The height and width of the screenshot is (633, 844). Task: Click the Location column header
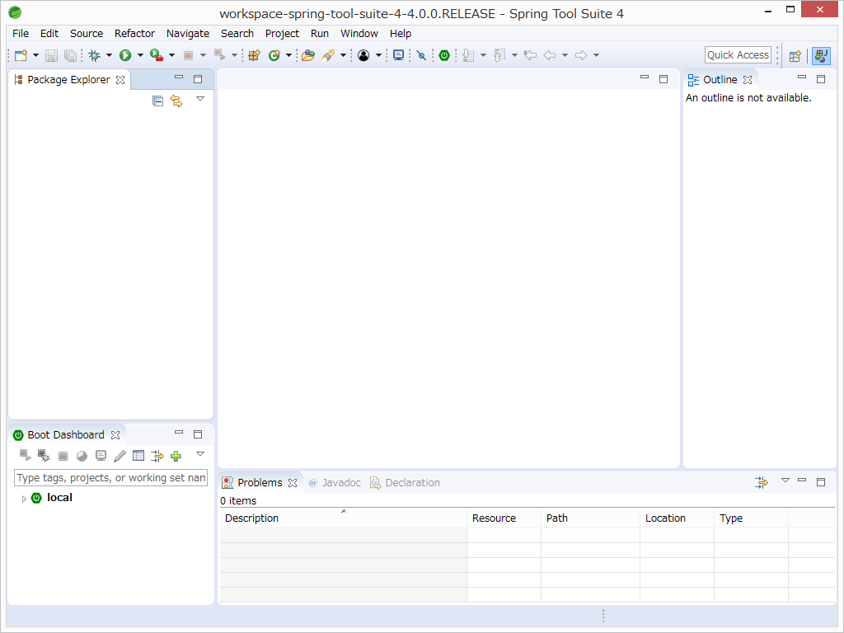click(678, 518)
